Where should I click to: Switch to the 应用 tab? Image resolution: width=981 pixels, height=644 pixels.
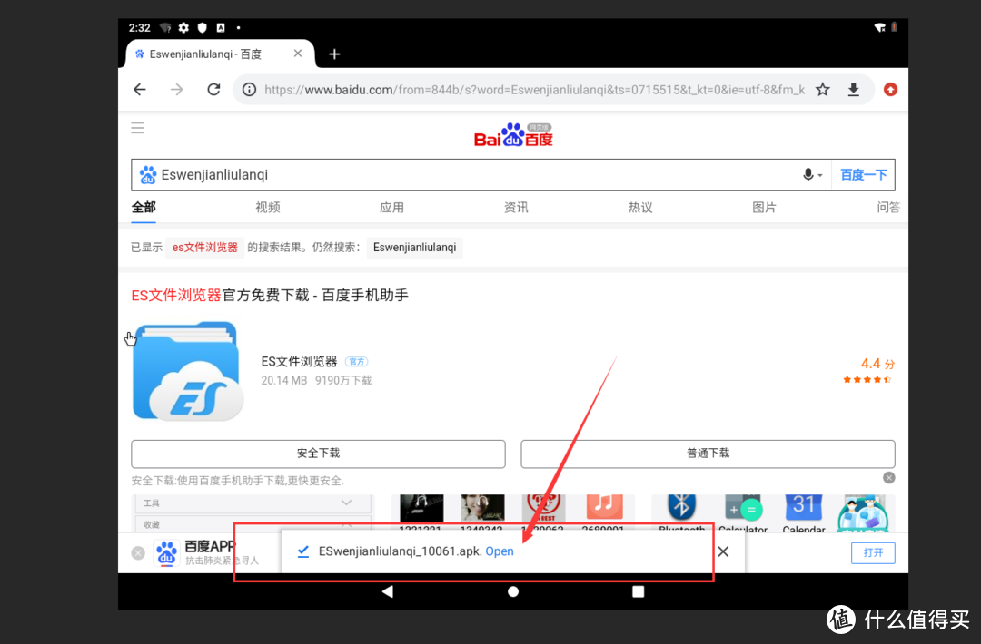pyautogui.click(x=391, y=208)
